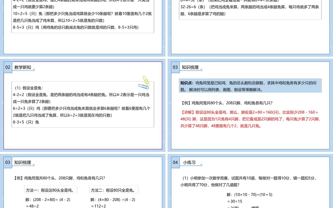Select the slide starting with "（1）假设全是兔"
Image resolution: width=333 pixels, height=208 pixels.
83,105
